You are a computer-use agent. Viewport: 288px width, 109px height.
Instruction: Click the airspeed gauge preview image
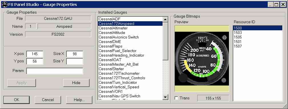click(x=202, y=59)
